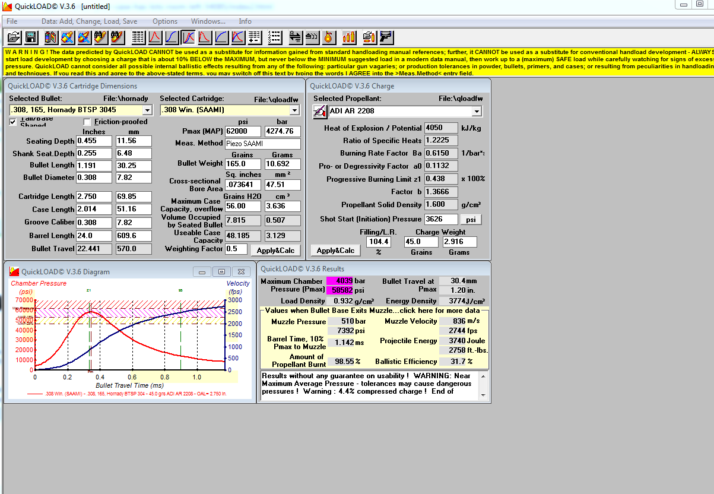The image size is (714, 494).
Task: Click the Diagram window title icon
Action: point(14,272)
